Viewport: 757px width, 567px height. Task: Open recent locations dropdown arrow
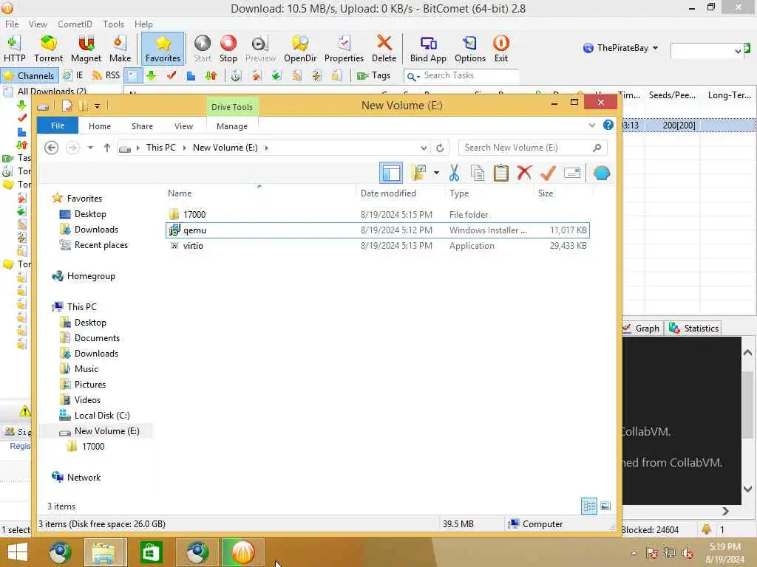(x=90, y=148)
